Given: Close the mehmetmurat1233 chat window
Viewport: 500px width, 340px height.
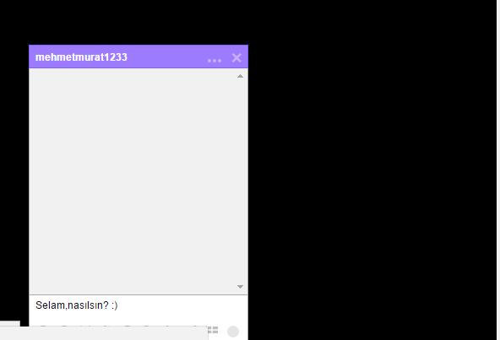Looking at the screenshot, I should click(x=236, y=57).
